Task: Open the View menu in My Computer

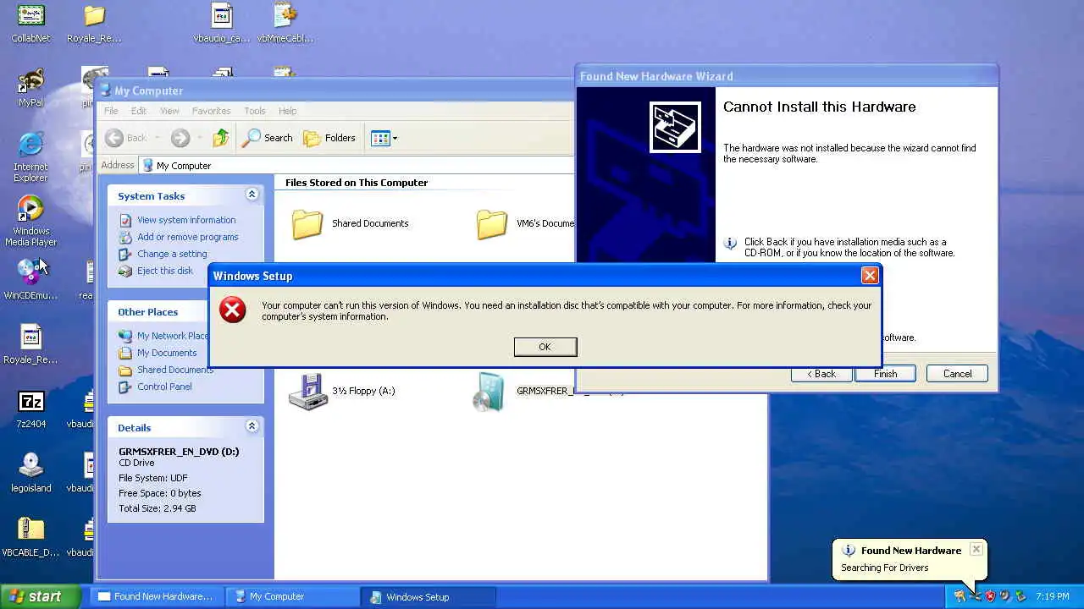Action: [x=169, y=111]
